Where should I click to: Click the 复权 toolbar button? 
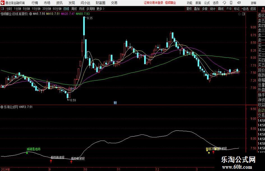[x=189, y=9]
